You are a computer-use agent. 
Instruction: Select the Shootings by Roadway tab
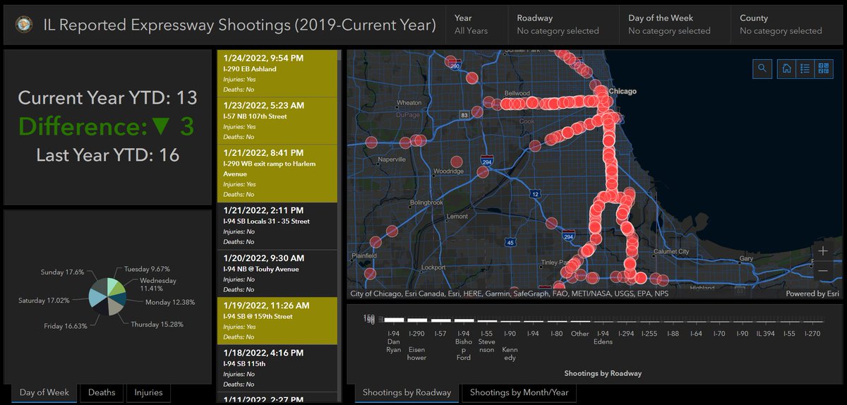coord(407,392)
